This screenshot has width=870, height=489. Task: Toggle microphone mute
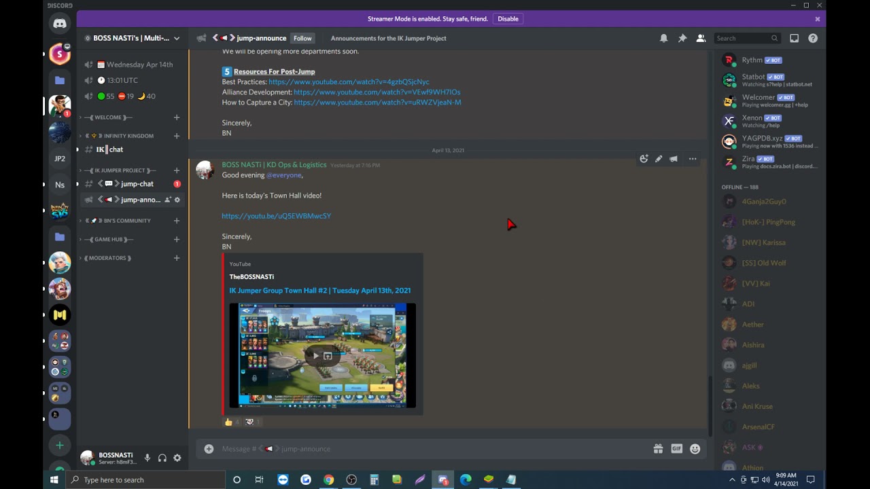pyautogui.click(x=147, y=458)
